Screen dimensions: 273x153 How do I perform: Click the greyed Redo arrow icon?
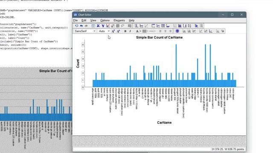[86, 26]
